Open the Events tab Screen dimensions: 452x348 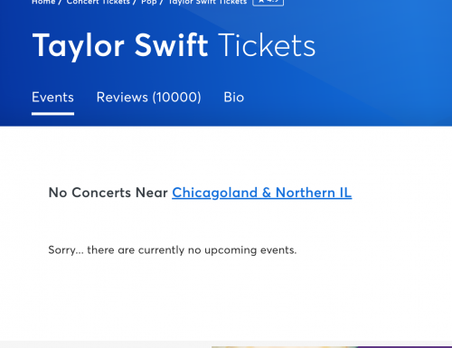[52, 98]
